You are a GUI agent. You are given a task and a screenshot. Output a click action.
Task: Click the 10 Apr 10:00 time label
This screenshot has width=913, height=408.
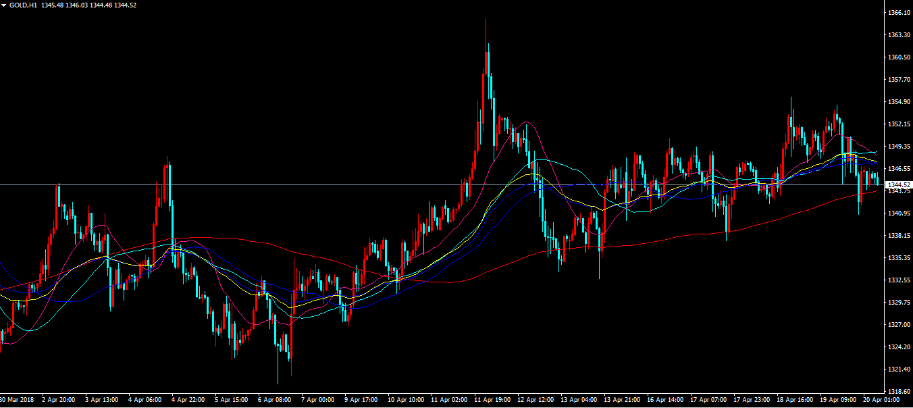click(x=407, y=400)
